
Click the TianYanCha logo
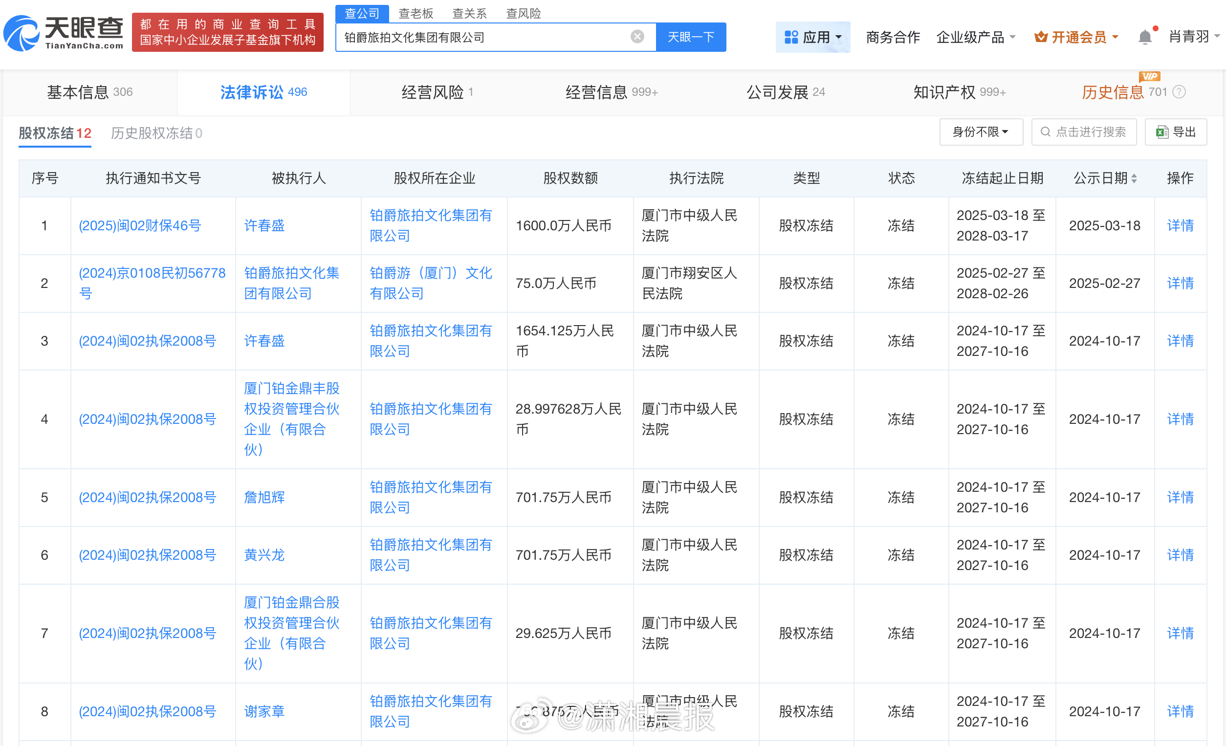pyautogui.click(x=63, y=33)
